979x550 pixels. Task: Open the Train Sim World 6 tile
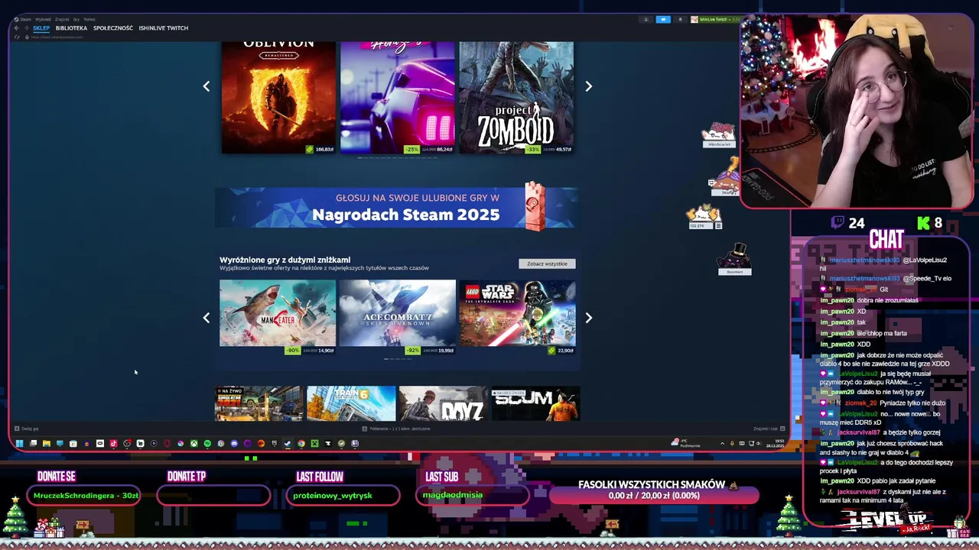tap(351, 403)
